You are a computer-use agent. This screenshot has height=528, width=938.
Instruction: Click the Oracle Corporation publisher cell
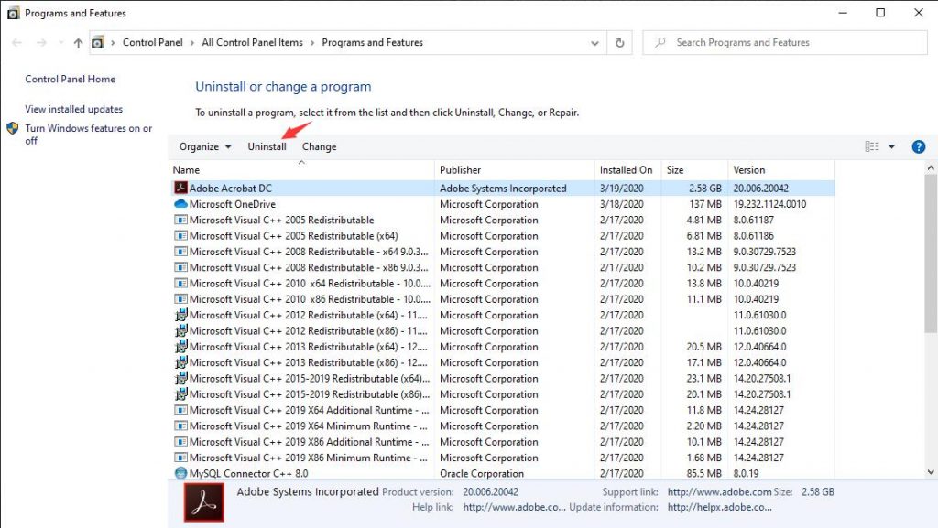click(x=482, y=474)
